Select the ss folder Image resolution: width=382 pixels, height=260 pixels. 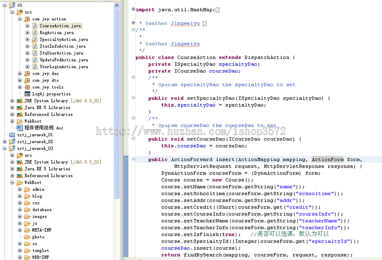tap(35, 244)
